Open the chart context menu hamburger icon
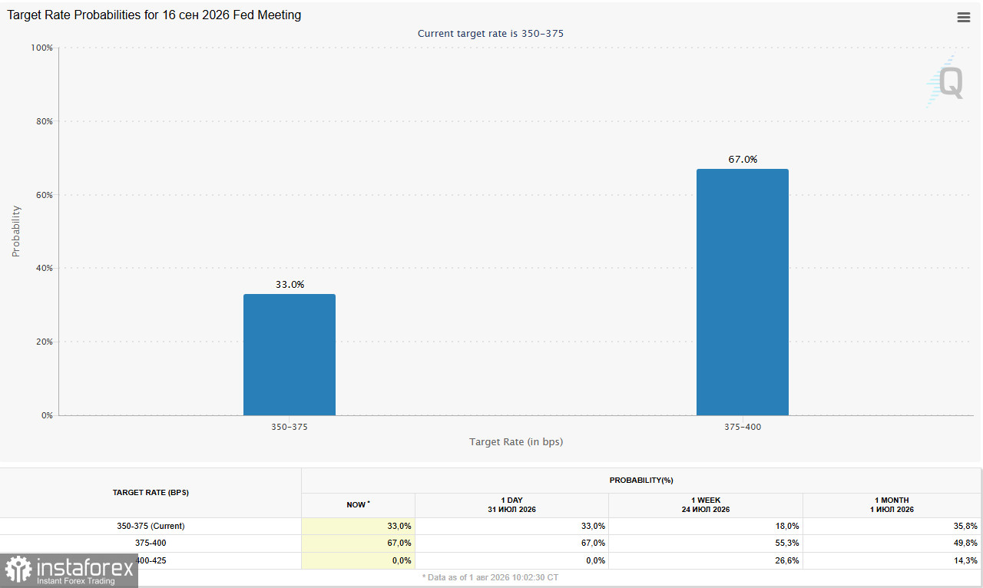Viewport: 983px width, 588px height. (964, 18)
